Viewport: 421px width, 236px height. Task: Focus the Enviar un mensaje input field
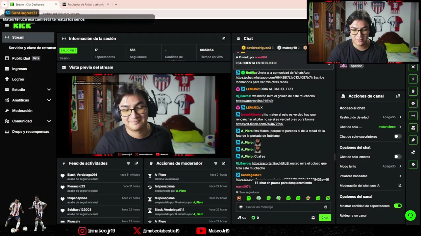[283, 207]
